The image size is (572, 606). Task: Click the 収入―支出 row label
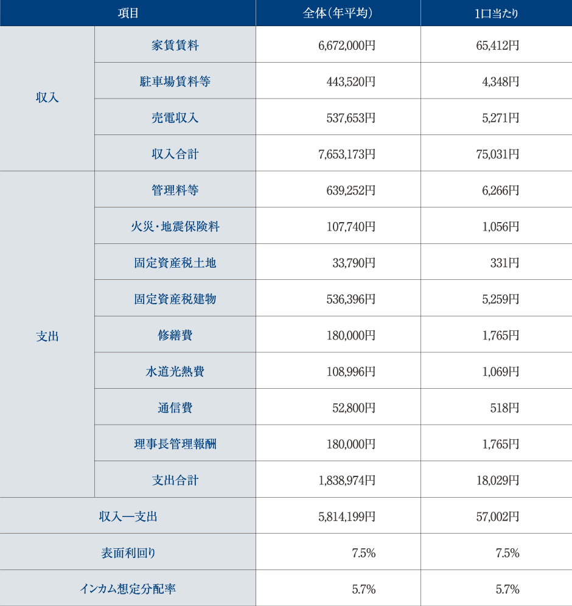tap(128, 517)
